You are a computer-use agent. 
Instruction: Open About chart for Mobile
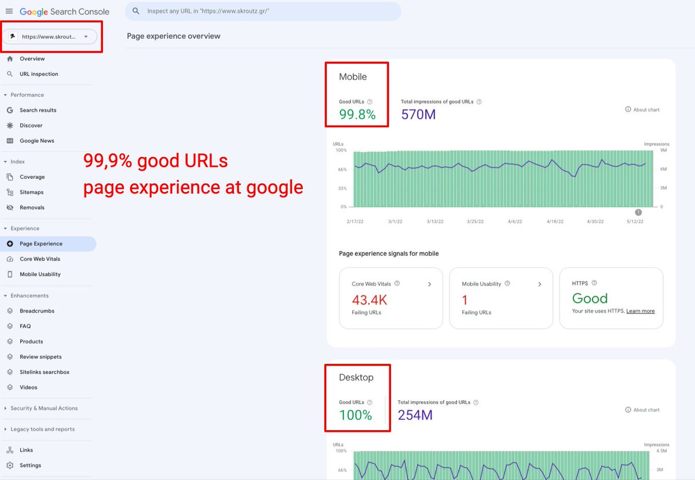tap(642, 109)
